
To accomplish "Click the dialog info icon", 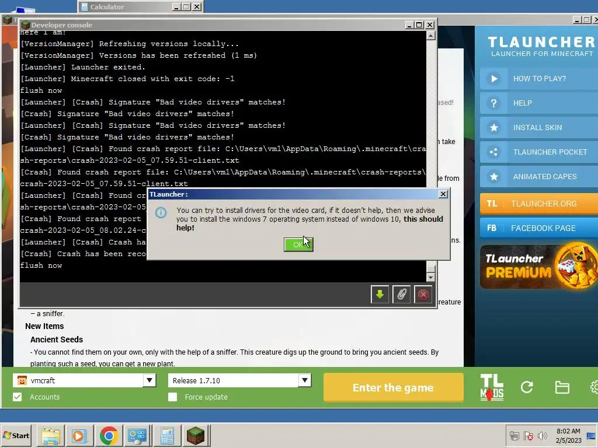I will [x=161, y=212].
